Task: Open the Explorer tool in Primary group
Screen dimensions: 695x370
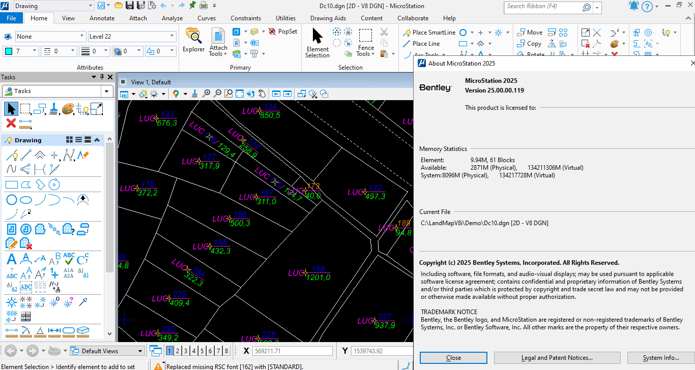Action: (x=193, y=40)
